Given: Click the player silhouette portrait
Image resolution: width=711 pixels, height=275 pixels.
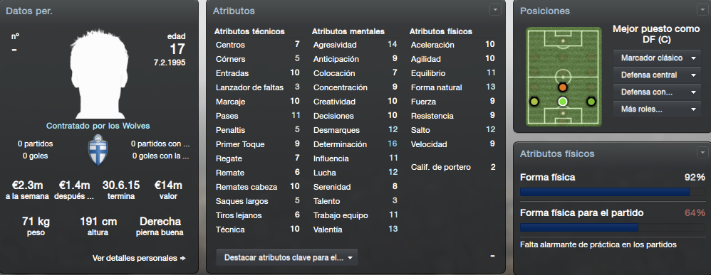Looking at the screenshot, I should pos(97,75).
